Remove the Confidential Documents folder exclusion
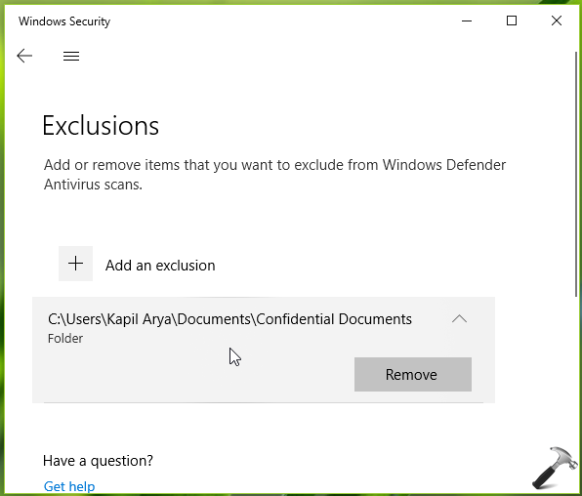582x496 pixels. (x=413, y=374)
